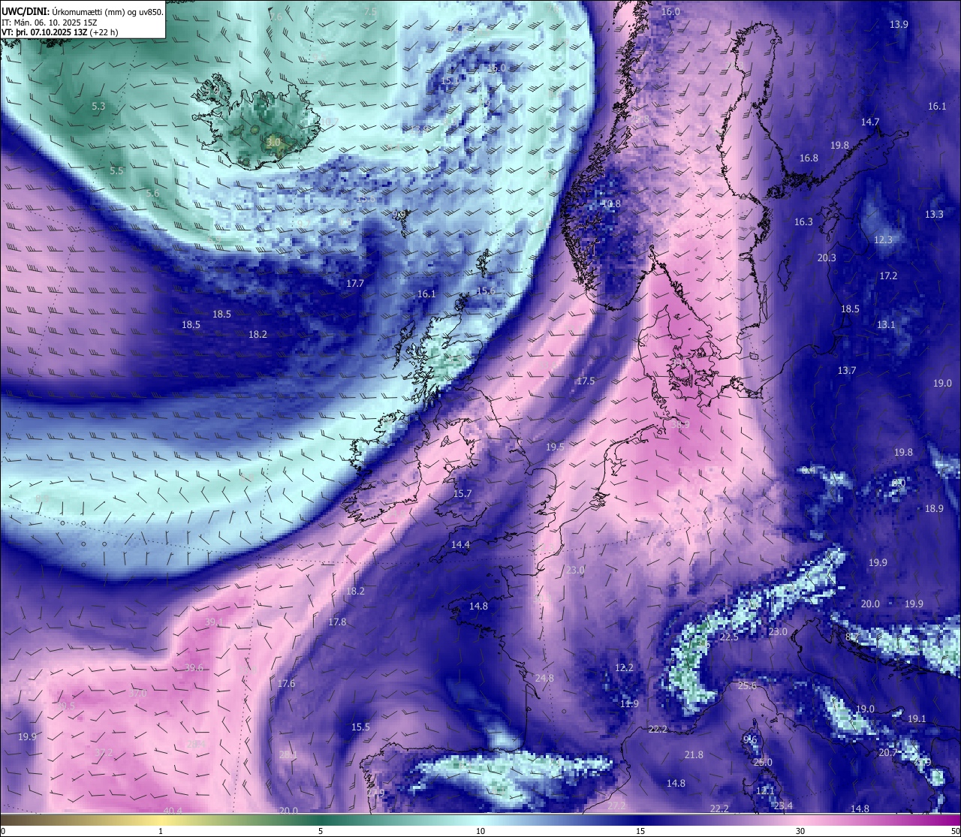
Task: Click the 21.8 value label
Action: 694,754
